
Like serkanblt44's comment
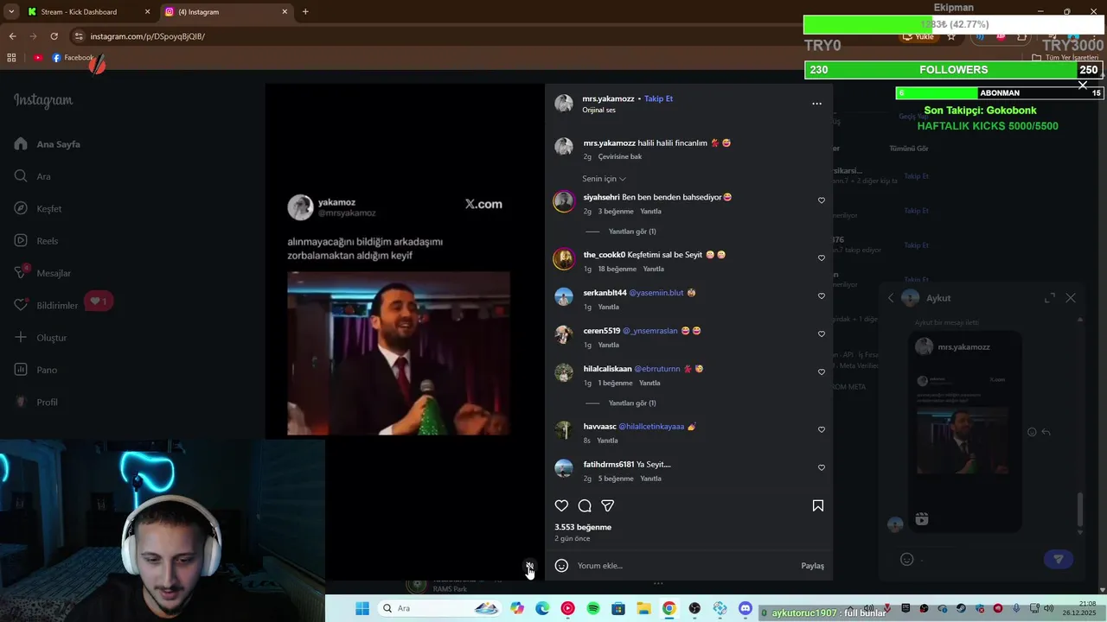[822, 296]
